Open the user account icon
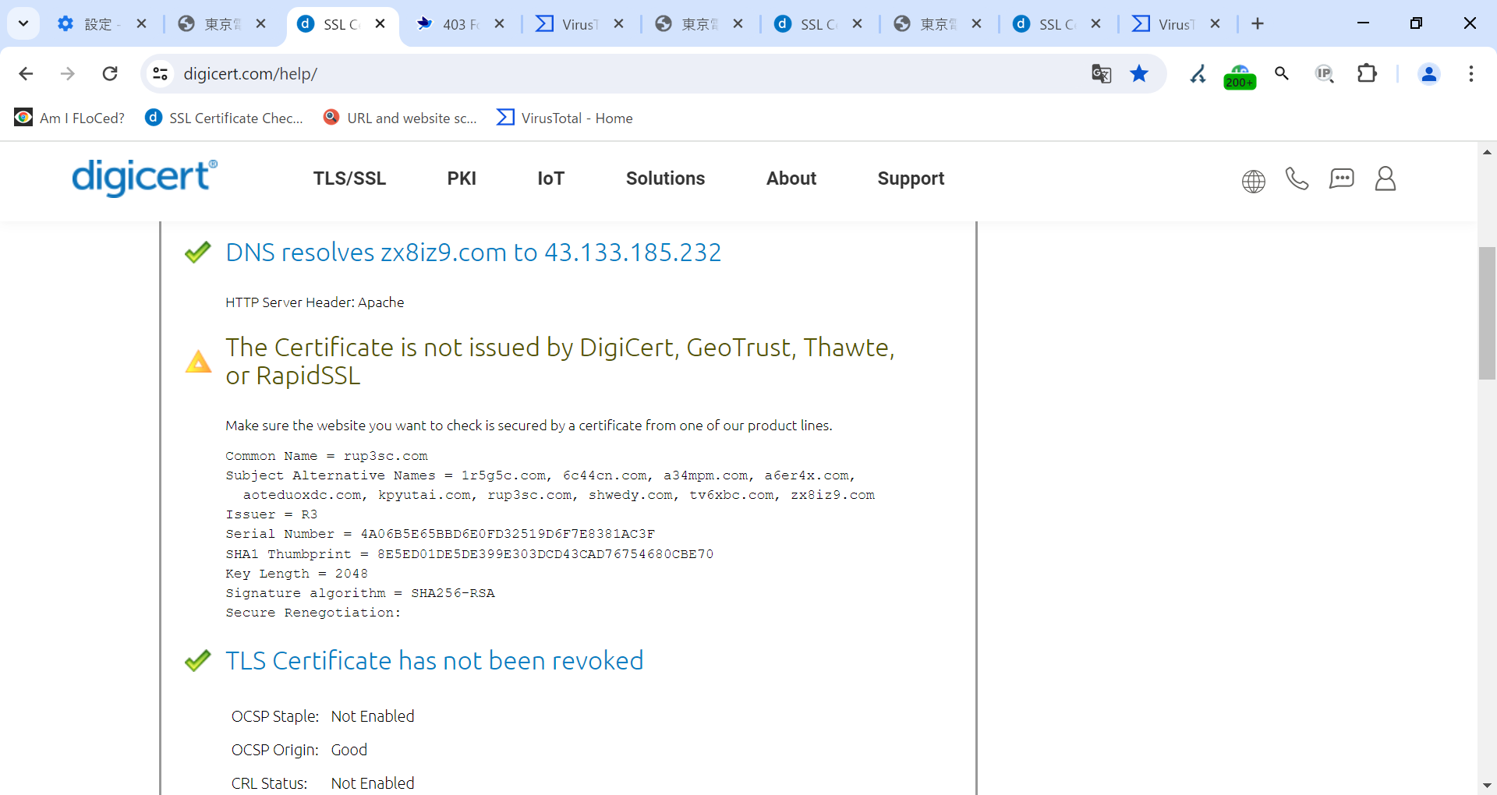The height and width of the screenshot is (795, 1497). pos(1386,178)
